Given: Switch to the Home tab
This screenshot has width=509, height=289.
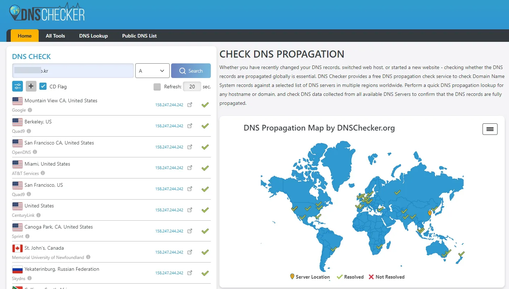Looking at the screenshot, I should click(25, 36).
